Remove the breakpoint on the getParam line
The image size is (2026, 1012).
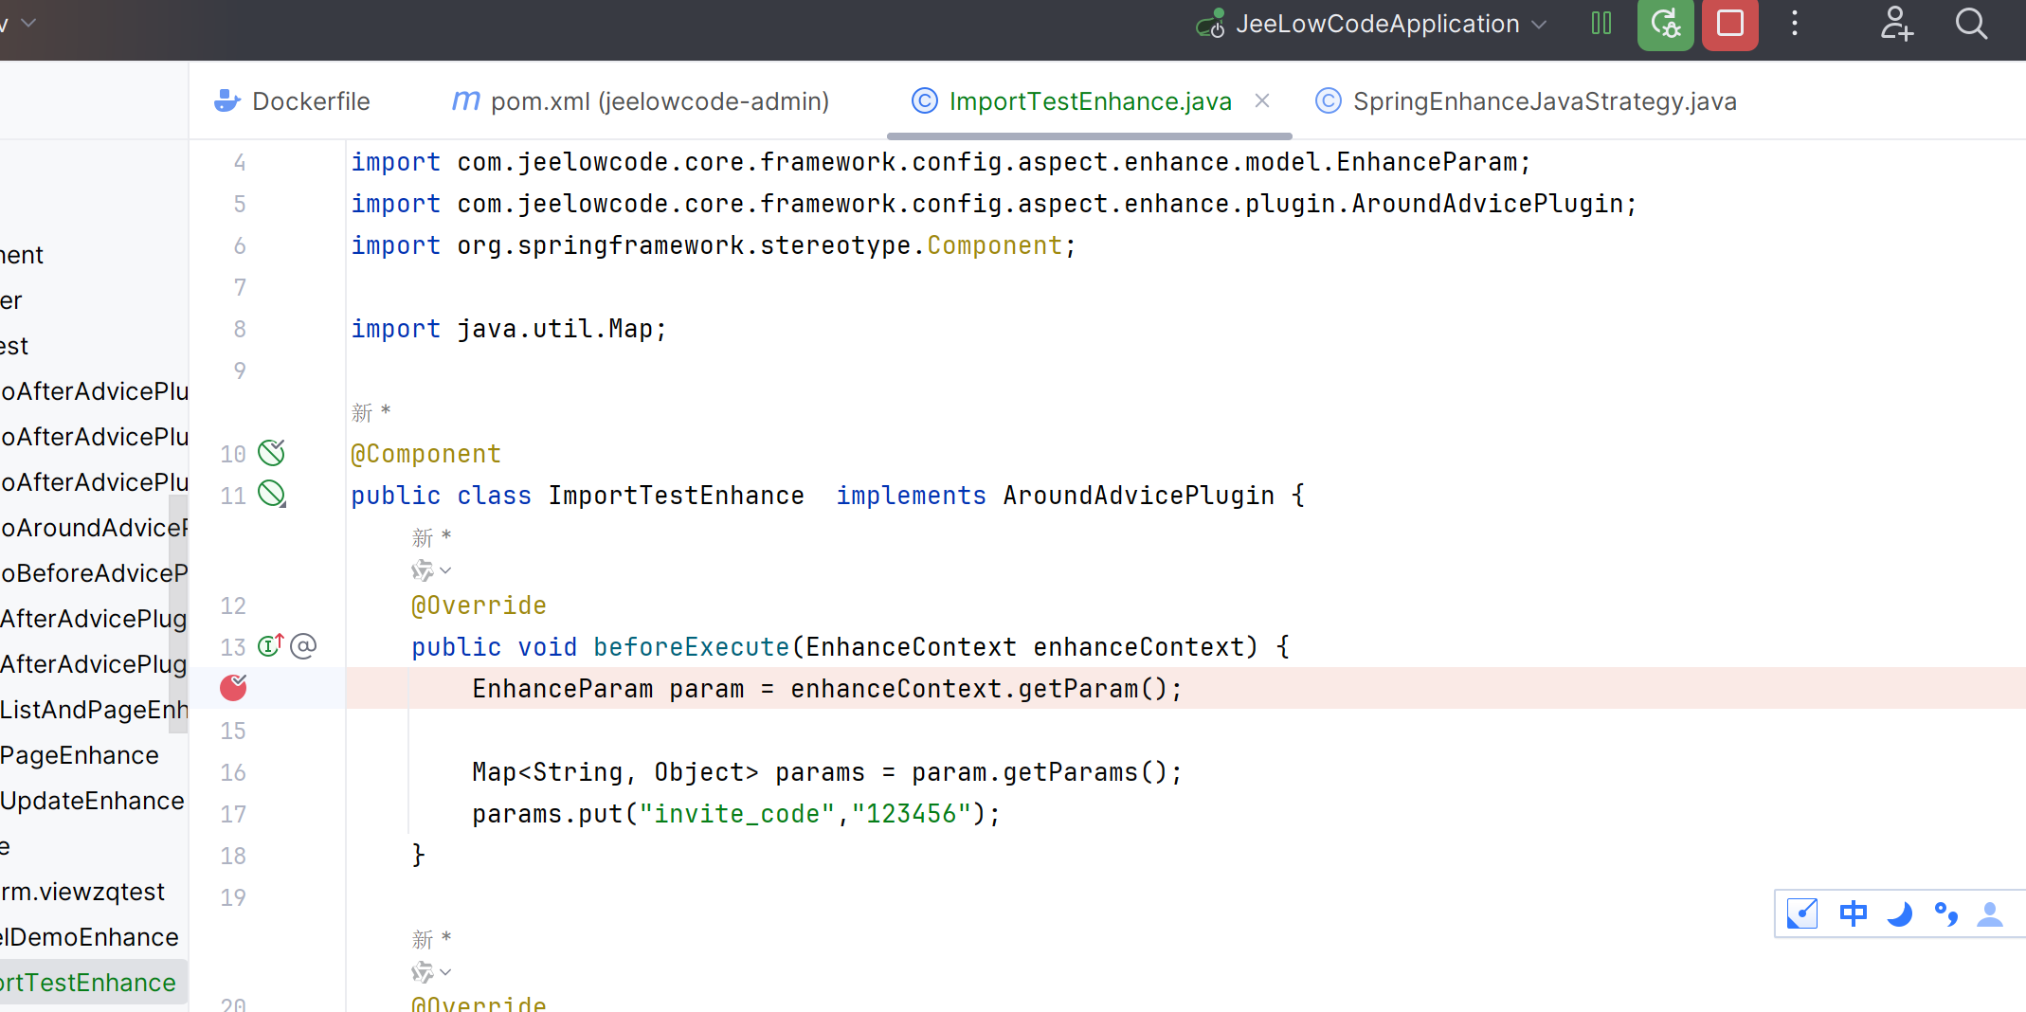point(233,688)
